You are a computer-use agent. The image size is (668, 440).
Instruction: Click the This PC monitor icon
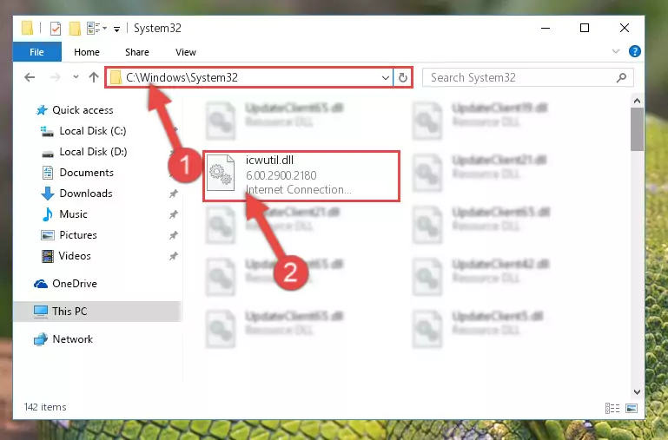coord(41,312)
